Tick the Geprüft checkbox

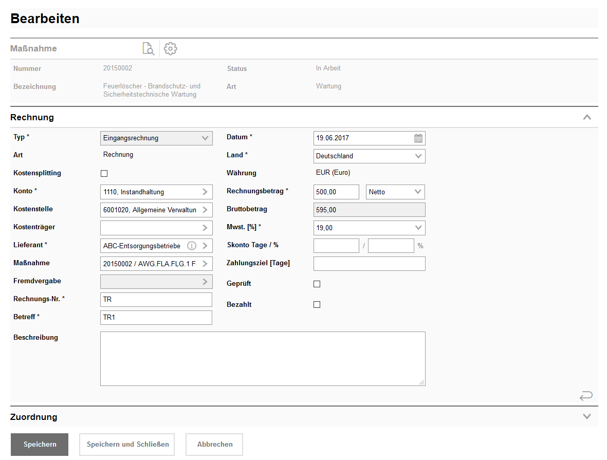[317, 284]
